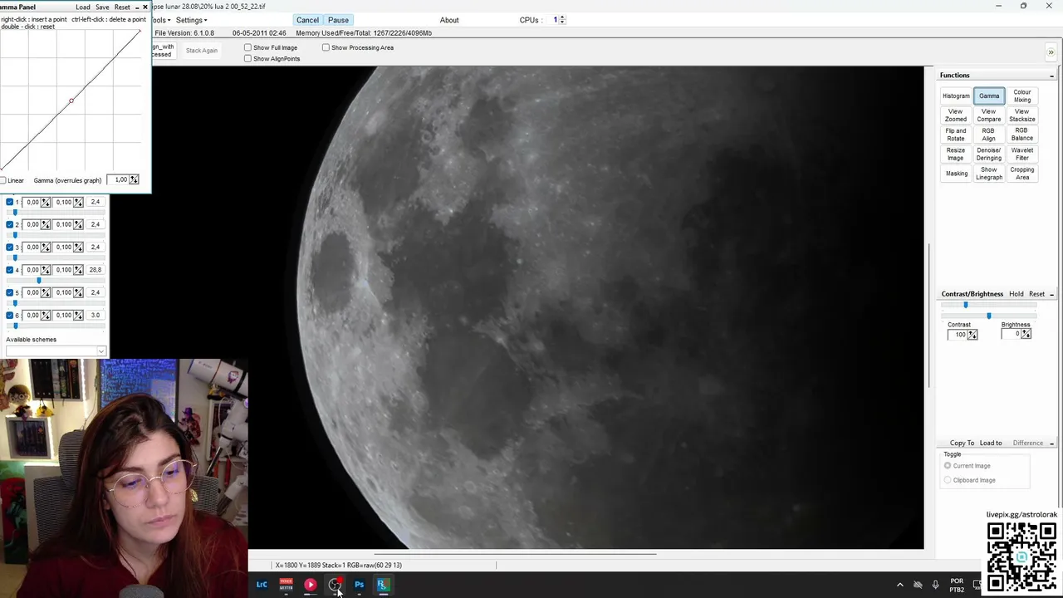Open the Denoise/Deringing function
The width and height of the screenshot is (1063, 598).
[989, 154]
